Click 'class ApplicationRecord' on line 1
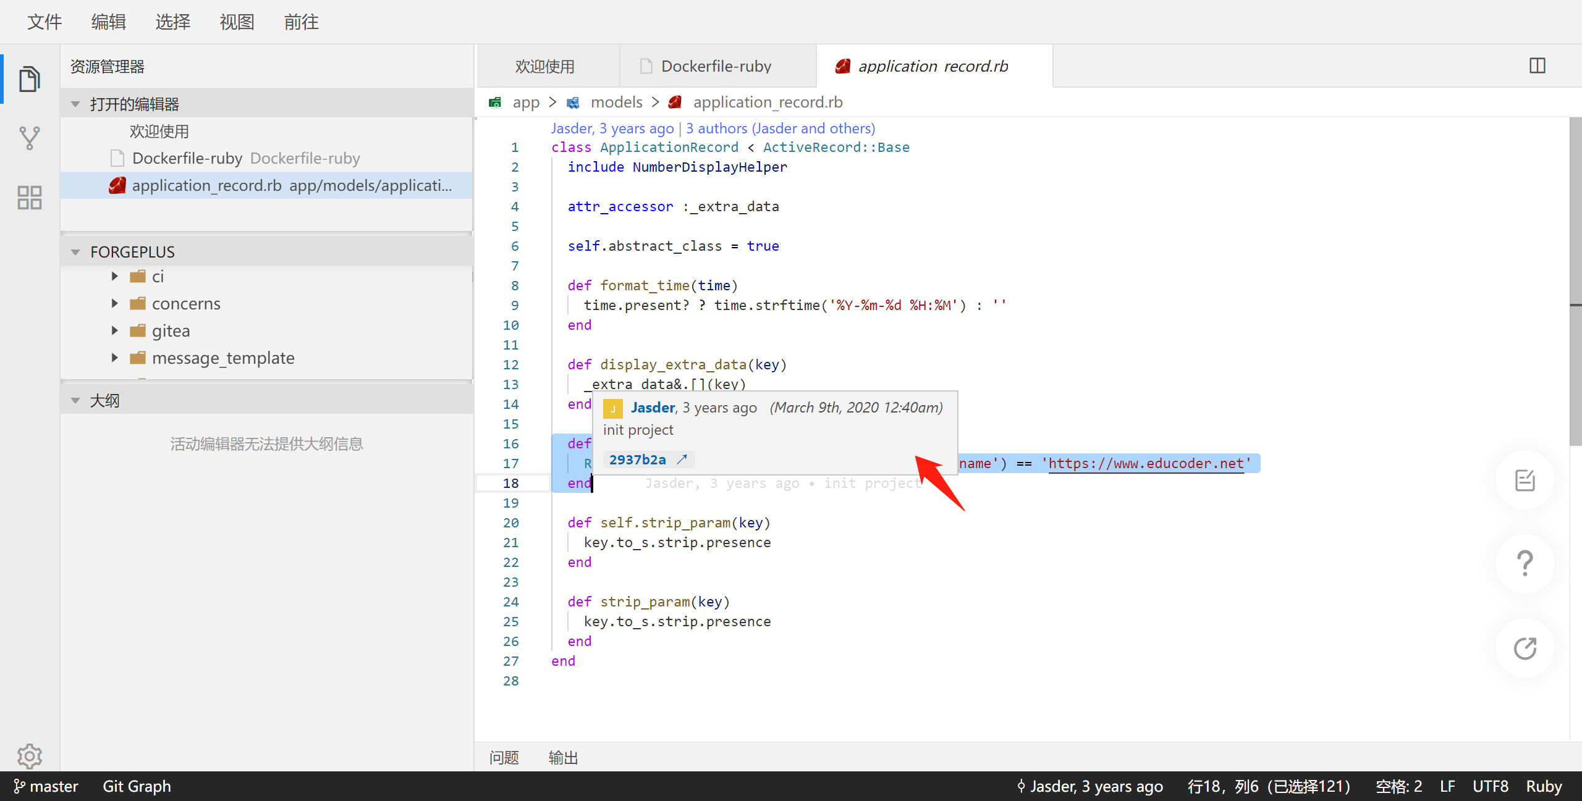 pyautogui.click(x=645, y=147)
